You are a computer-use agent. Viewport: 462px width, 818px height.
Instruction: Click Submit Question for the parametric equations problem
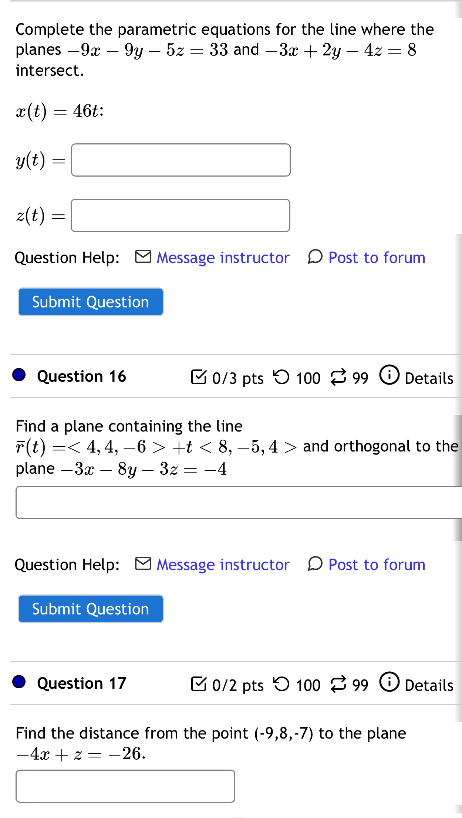coord(90,302)
